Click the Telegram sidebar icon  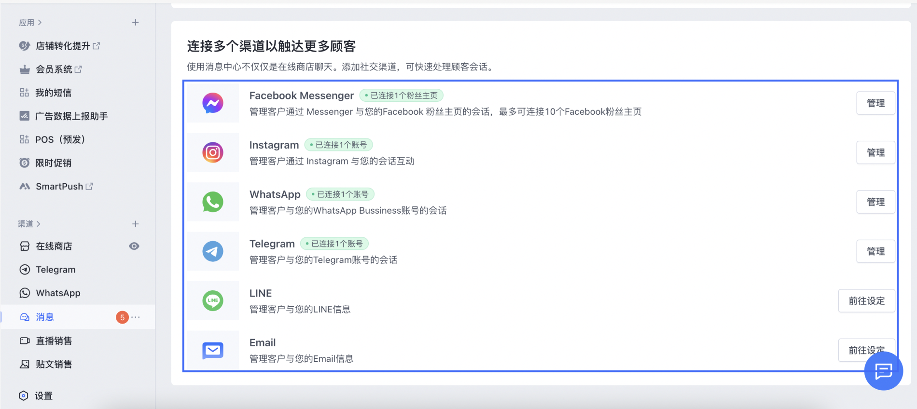[x=25, y=270]
